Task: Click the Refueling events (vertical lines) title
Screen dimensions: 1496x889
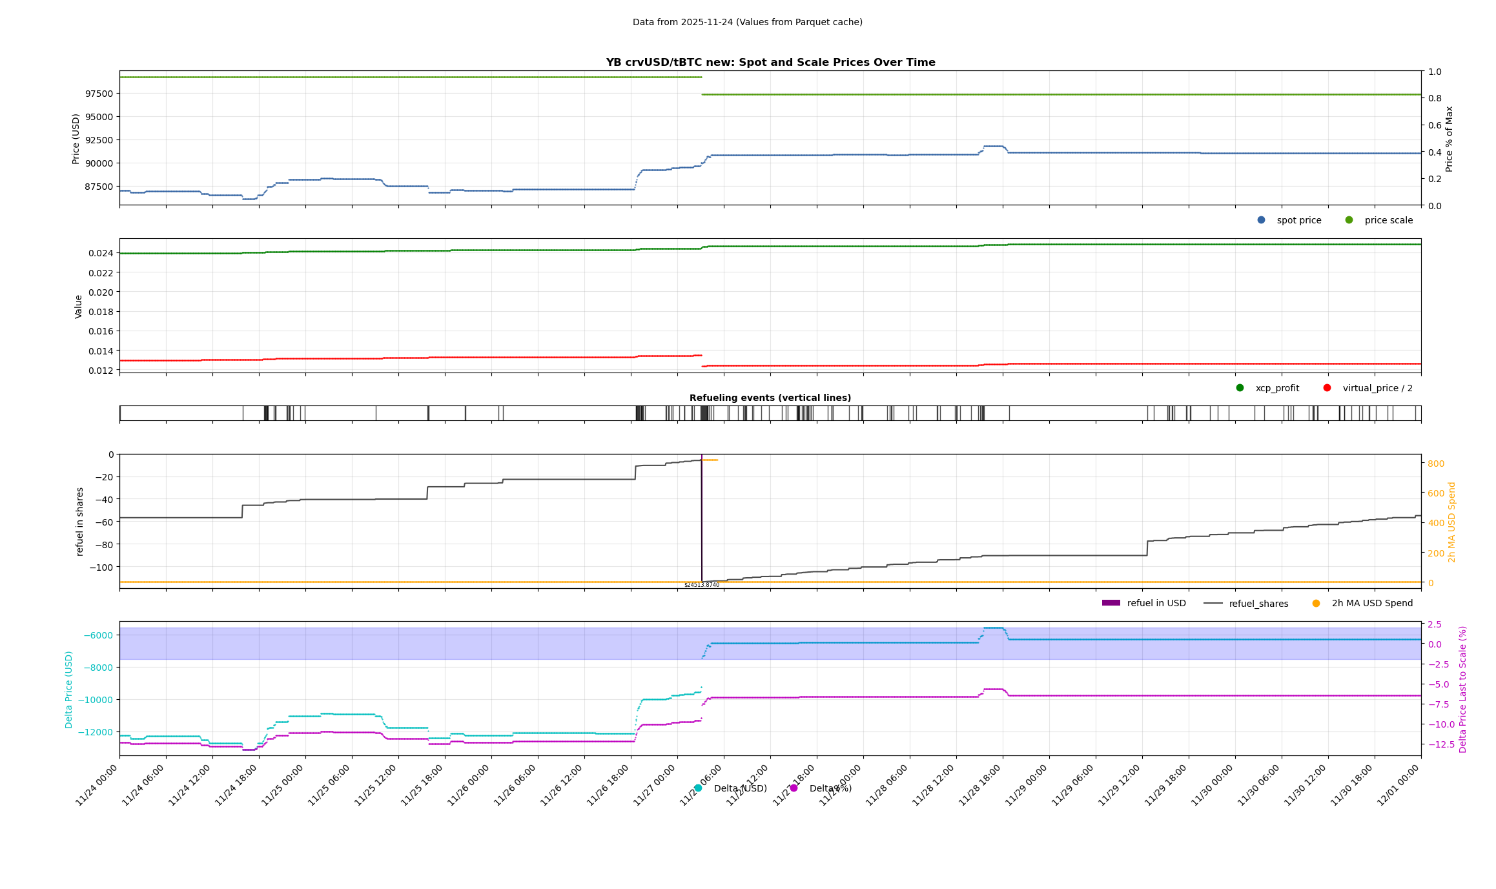Action: pyautogui.click(x=770, y=398)
